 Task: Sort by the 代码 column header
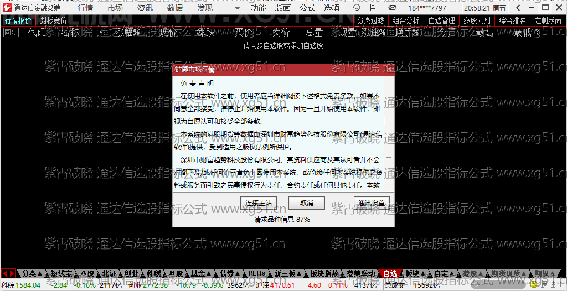coord(37,33)
